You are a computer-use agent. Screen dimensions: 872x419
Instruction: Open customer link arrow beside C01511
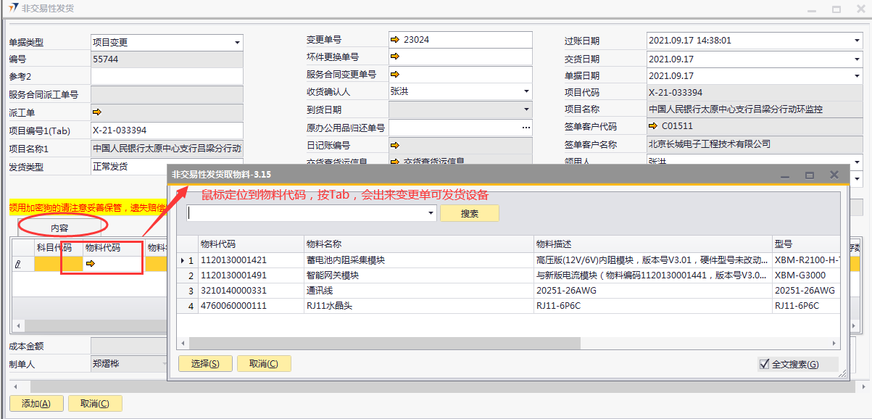click(652, 126)
